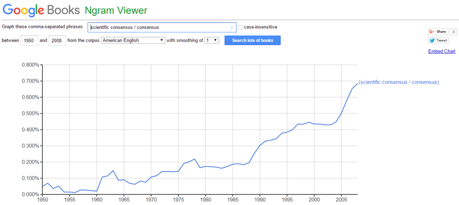
Task: Click the 2000 label on the x-axis
Action: coord(314,200)
